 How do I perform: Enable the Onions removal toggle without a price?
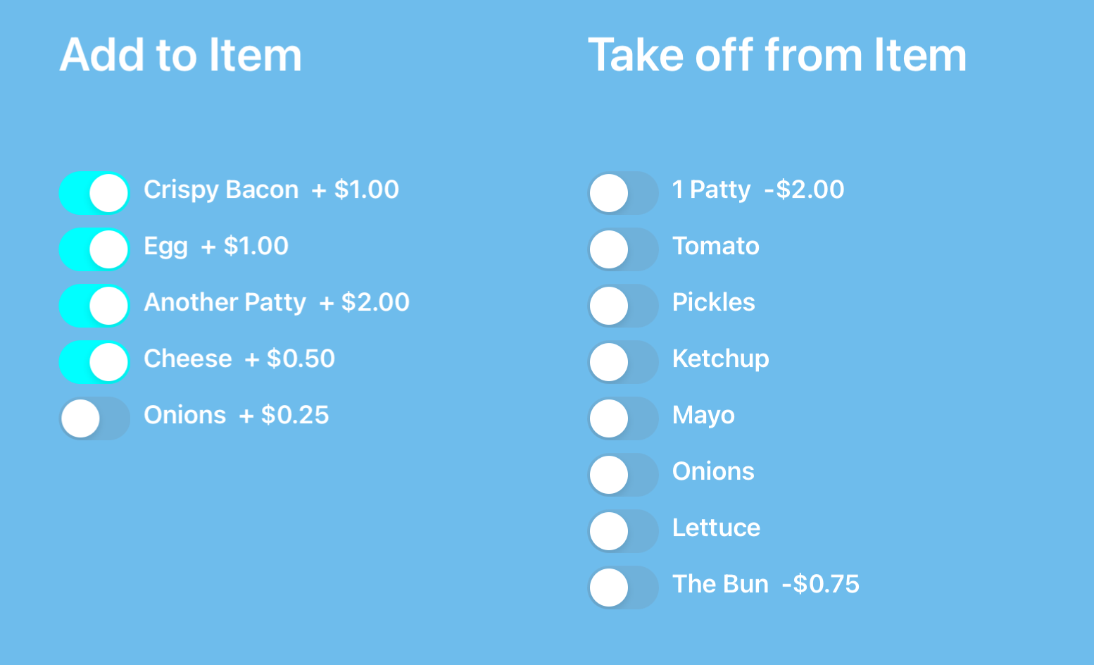point(622,474)
